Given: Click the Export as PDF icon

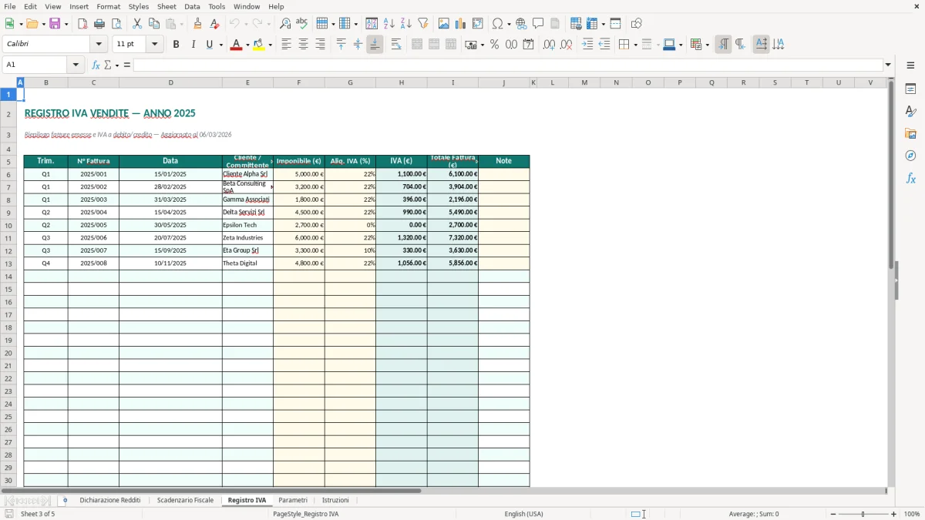Looking at the screenshot, I should tap(82, 24).
